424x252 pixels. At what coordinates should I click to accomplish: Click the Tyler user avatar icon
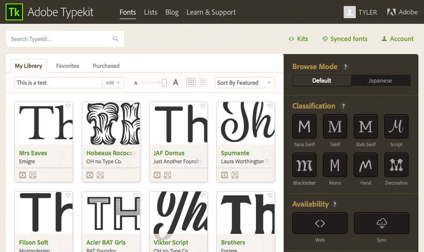click(x=349, y=12)
